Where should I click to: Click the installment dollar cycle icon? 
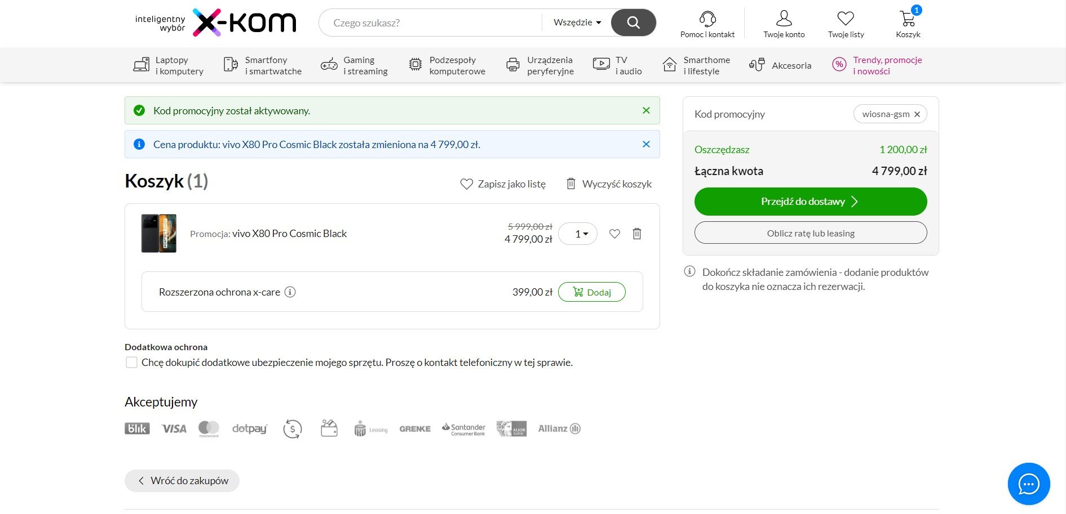pos(293,429)
